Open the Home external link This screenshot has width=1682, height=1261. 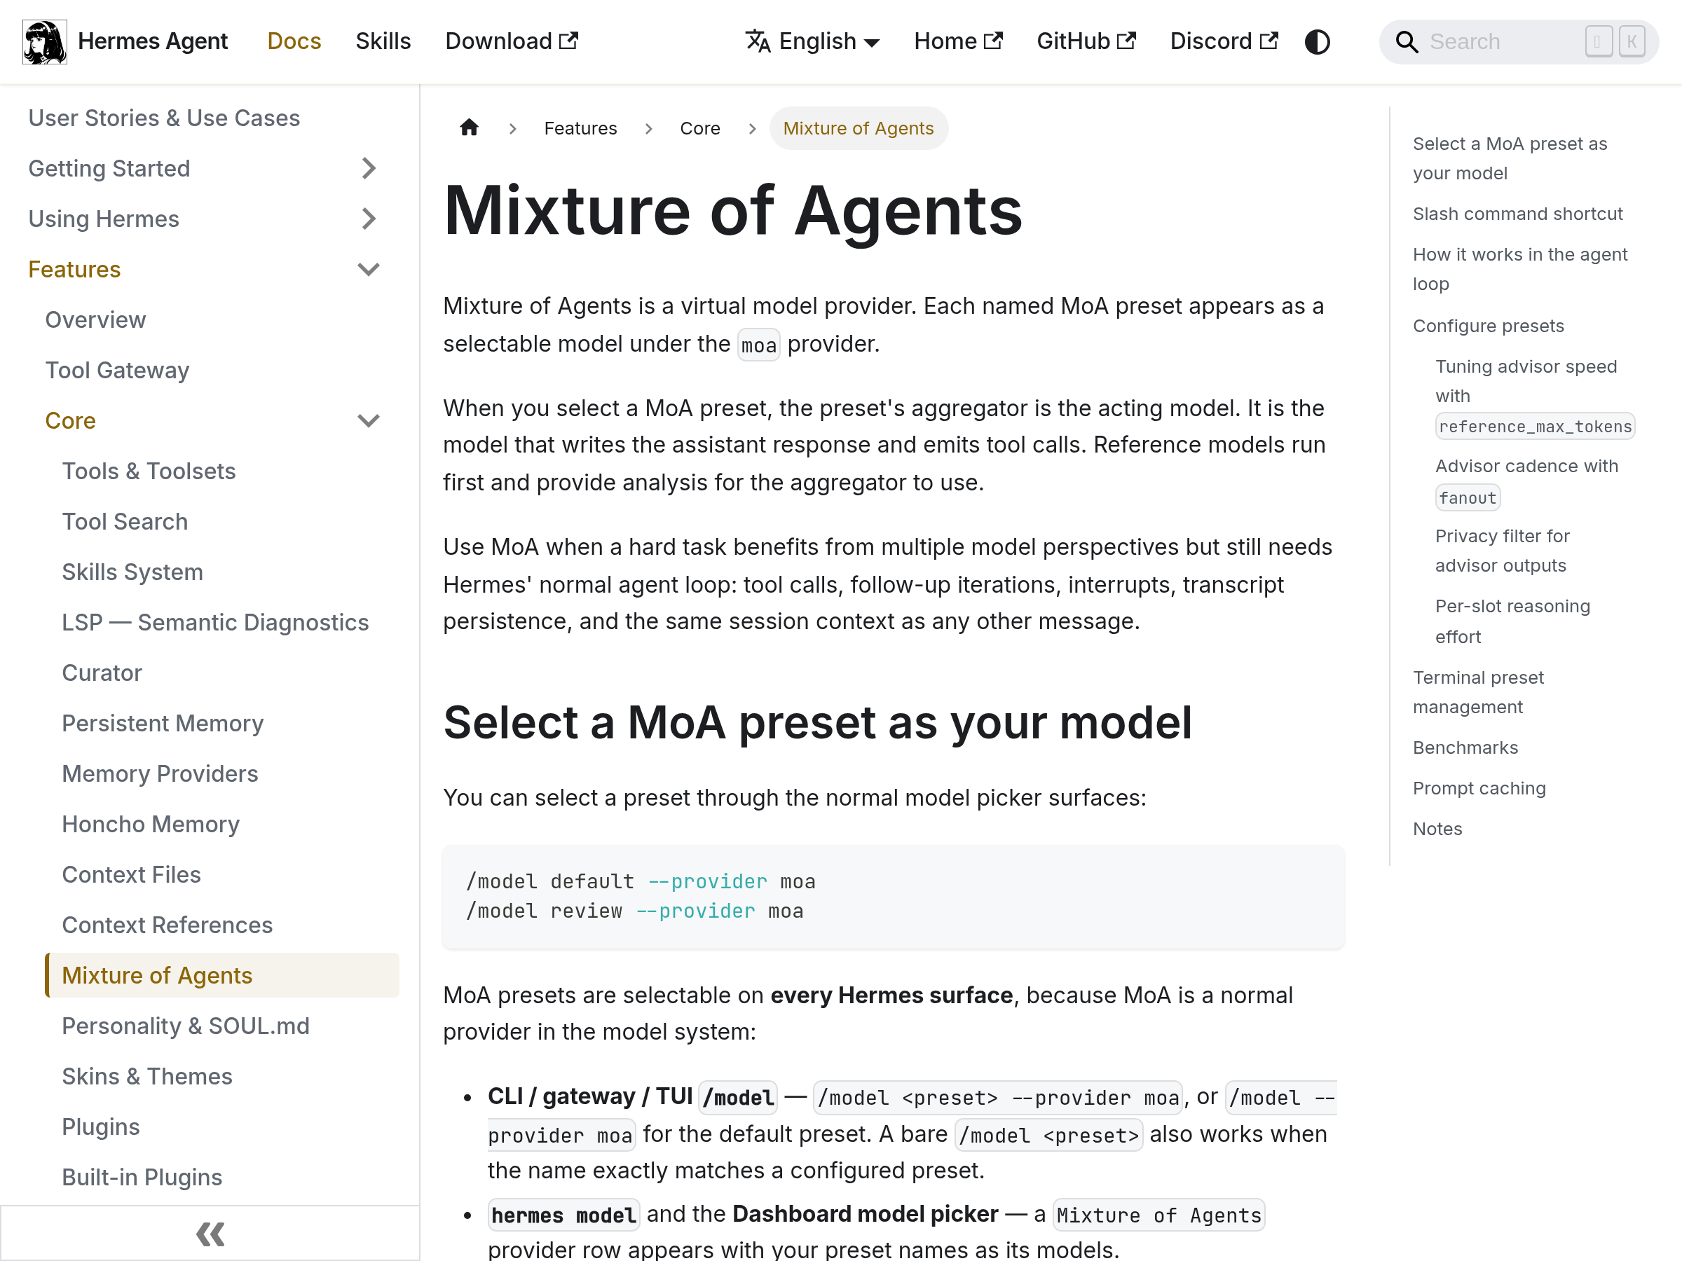(x=958, y=42)
